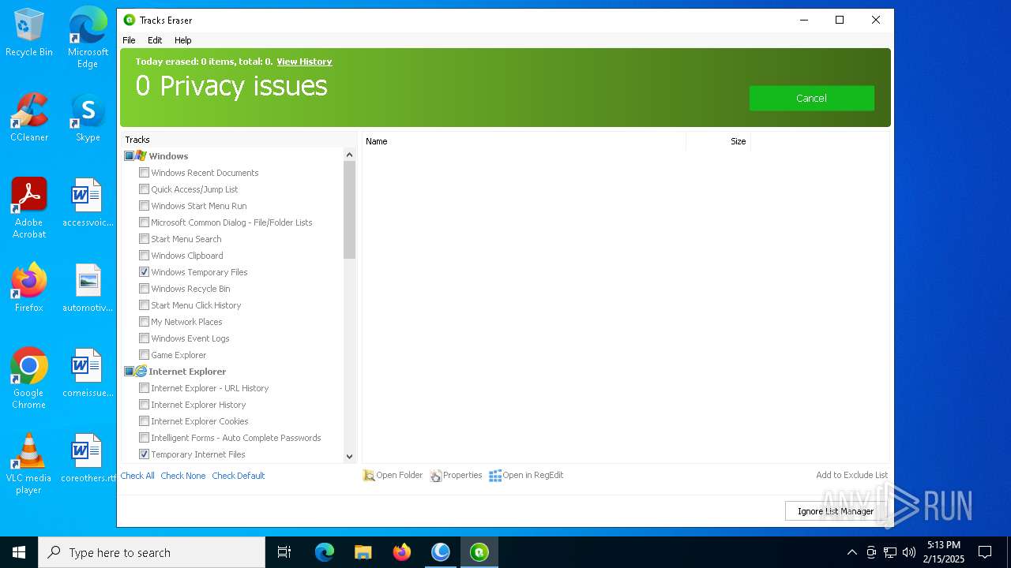Viewport: 1011px width, 568px height.
Task: Open the Help menu
Action: [x=183, y=40]
